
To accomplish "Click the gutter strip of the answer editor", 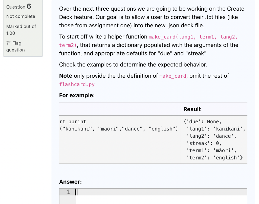I will pos(68,196).
